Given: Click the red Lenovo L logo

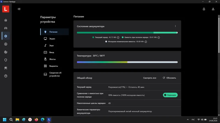Looking at the screenshot, I should tap(5, 9).
